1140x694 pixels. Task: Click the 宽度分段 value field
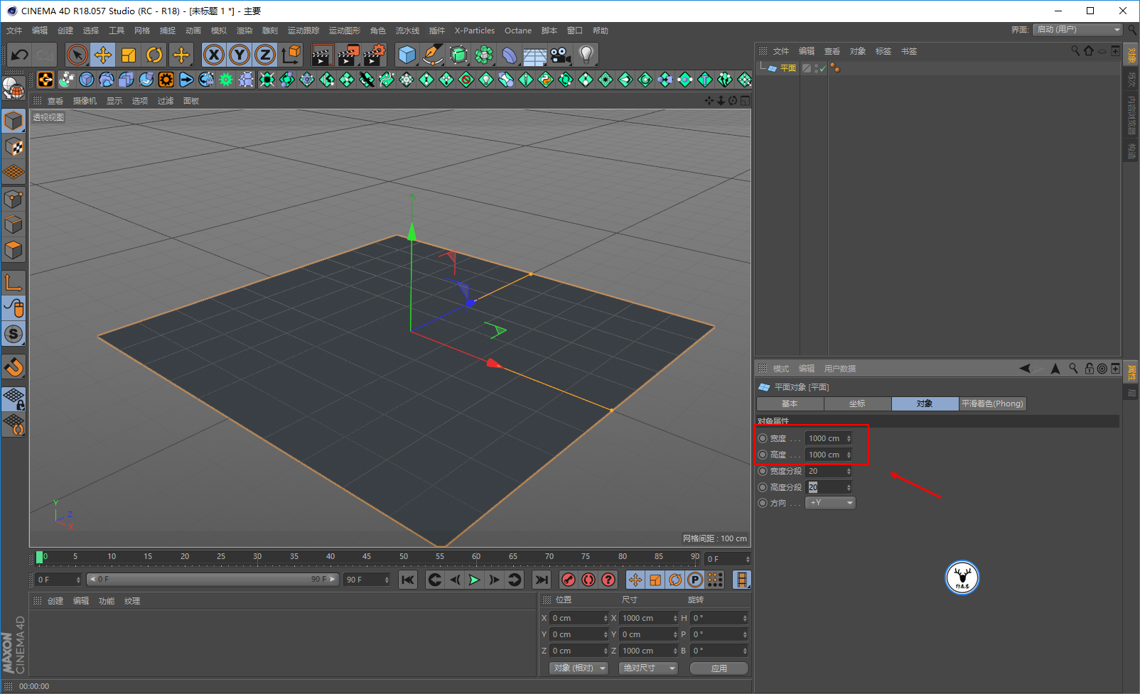click(x=826, y=471)
